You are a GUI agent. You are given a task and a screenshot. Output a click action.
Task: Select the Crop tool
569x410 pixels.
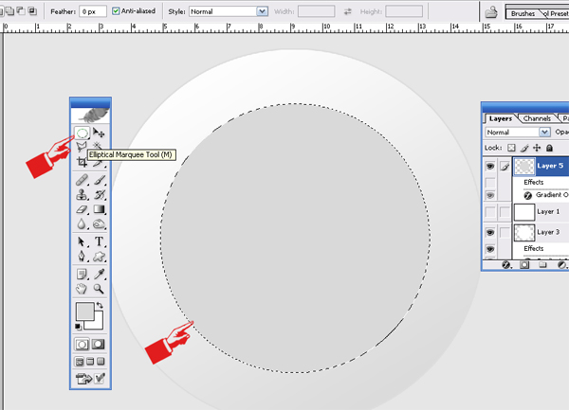pos(82,163)
